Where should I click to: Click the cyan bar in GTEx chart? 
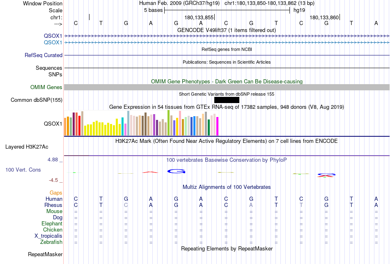pyautogui.click(x=122, y=126)
